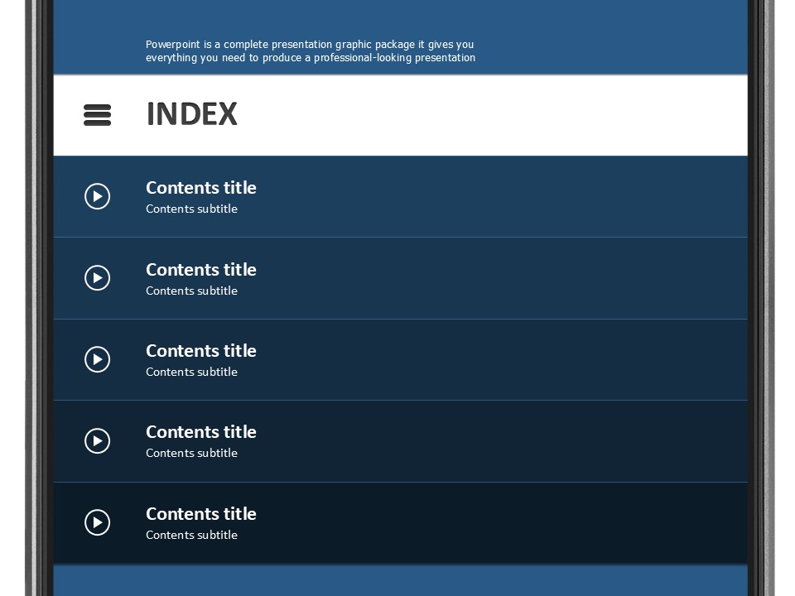The image size is (795, 596).
Task: Select the last row's Contents subtitle
Action: coord(191,536)
